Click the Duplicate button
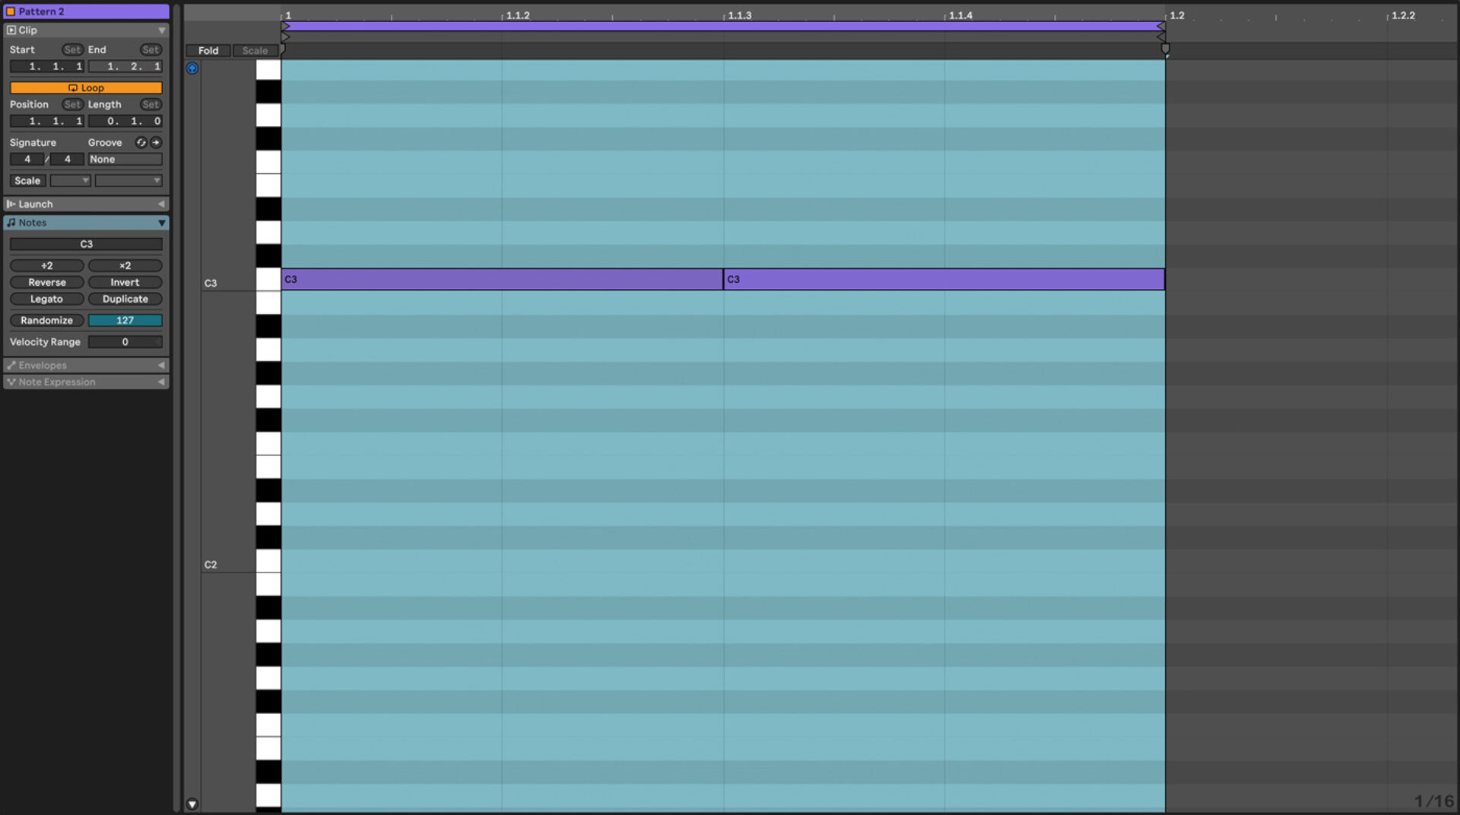Image resolution: width=1460 pixels, height=815 pixels. (x=125, y=299)
